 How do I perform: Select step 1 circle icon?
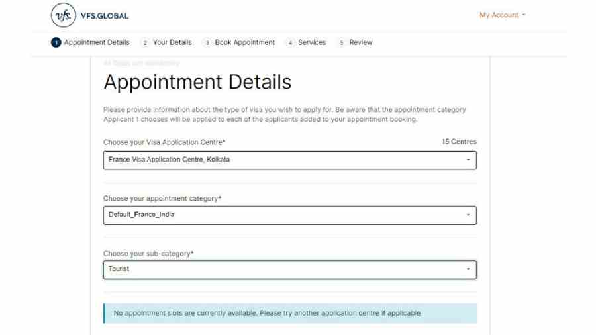pos(56,42)
